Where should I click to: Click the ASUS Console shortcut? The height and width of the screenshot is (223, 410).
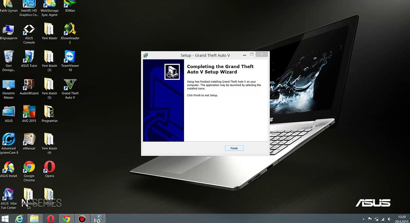click(x=29, y=34)
